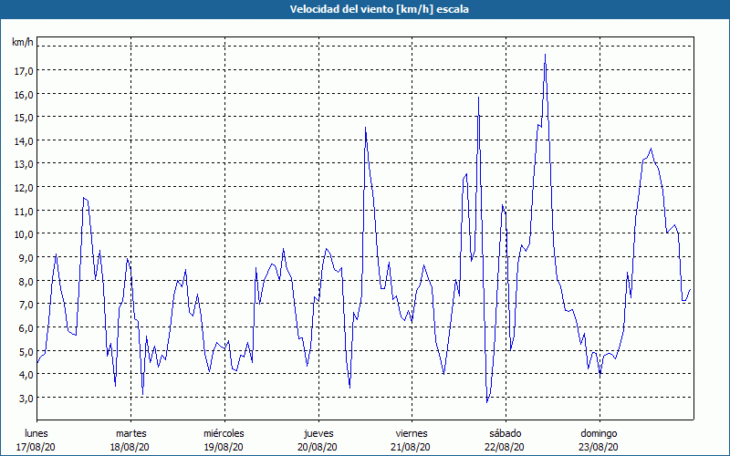730x456 pixels.
Task: Click the date 22/08/20
Action: (505, 447)
